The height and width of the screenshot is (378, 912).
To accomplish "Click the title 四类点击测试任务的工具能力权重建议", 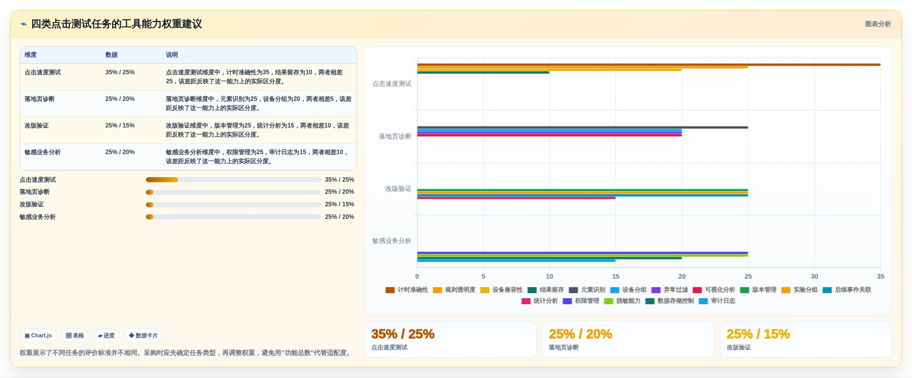I will coord(117,24).
